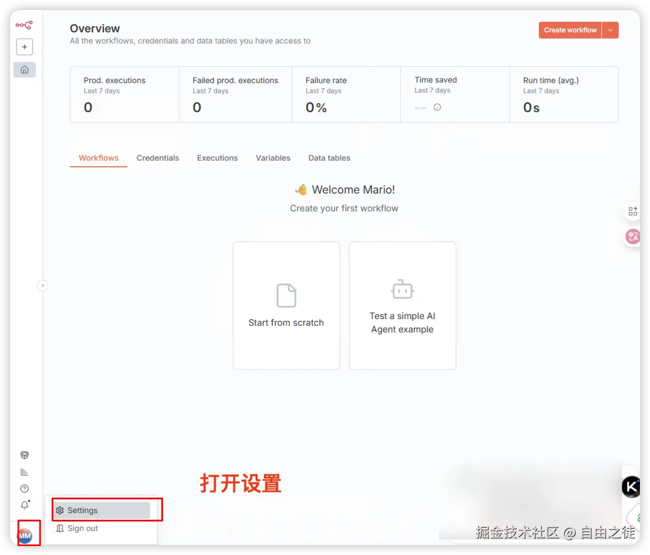This screenshot has width=650, height=555.
Task: Click the black K floating icon
Action: click(x=631, y=486)
